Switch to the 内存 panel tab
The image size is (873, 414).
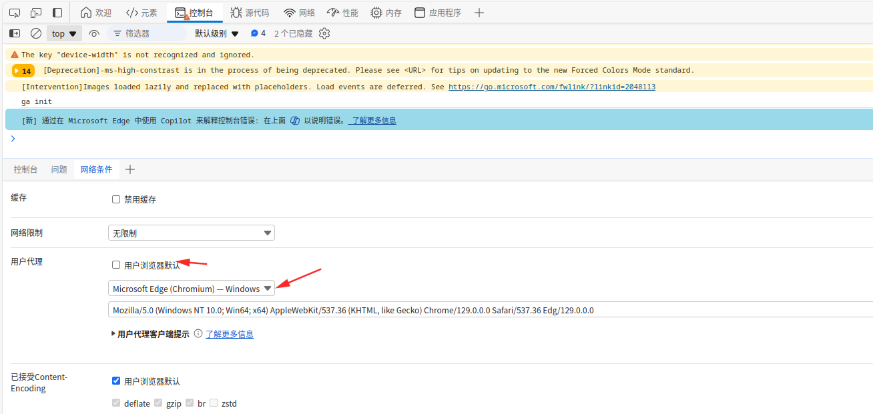(386, 13)
